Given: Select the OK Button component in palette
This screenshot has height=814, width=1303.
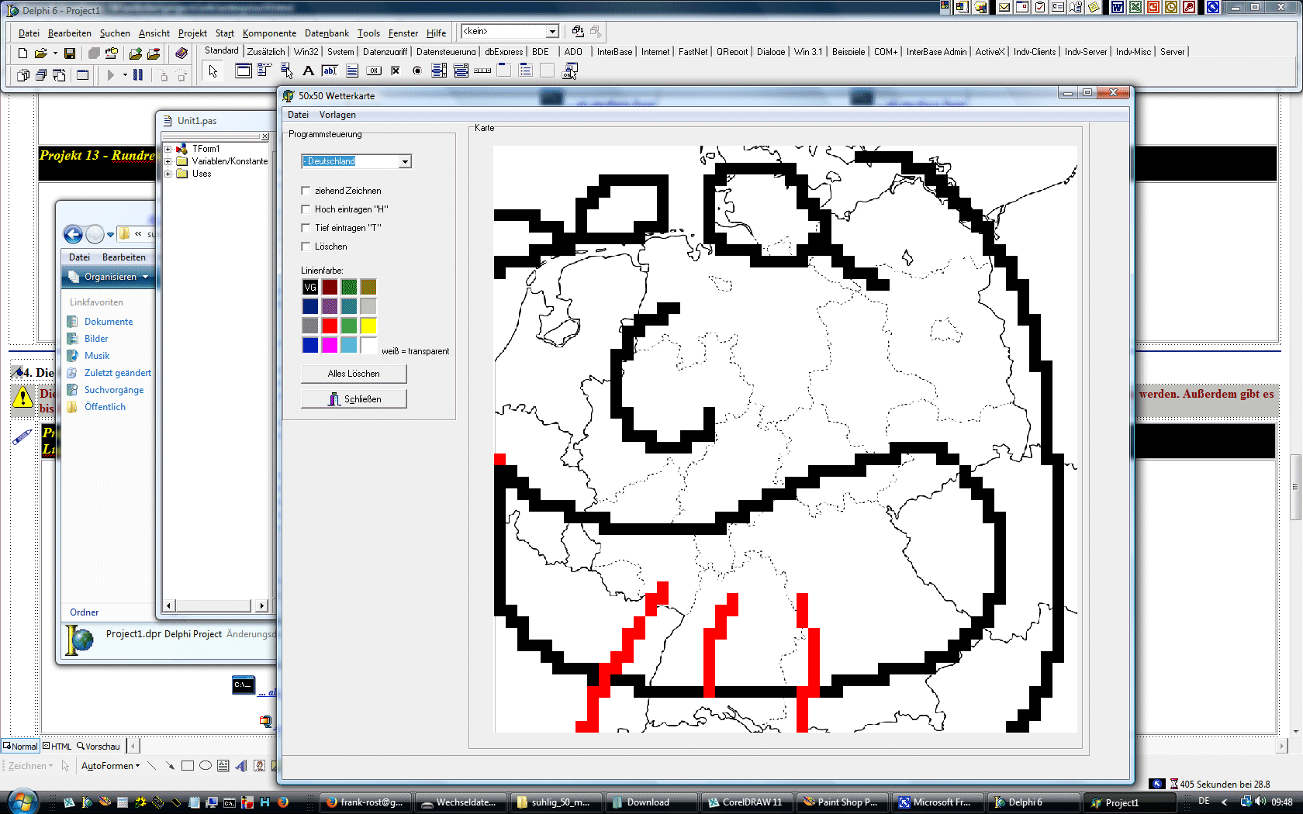Looking at the screenshot, I should [x=373, y=71].
